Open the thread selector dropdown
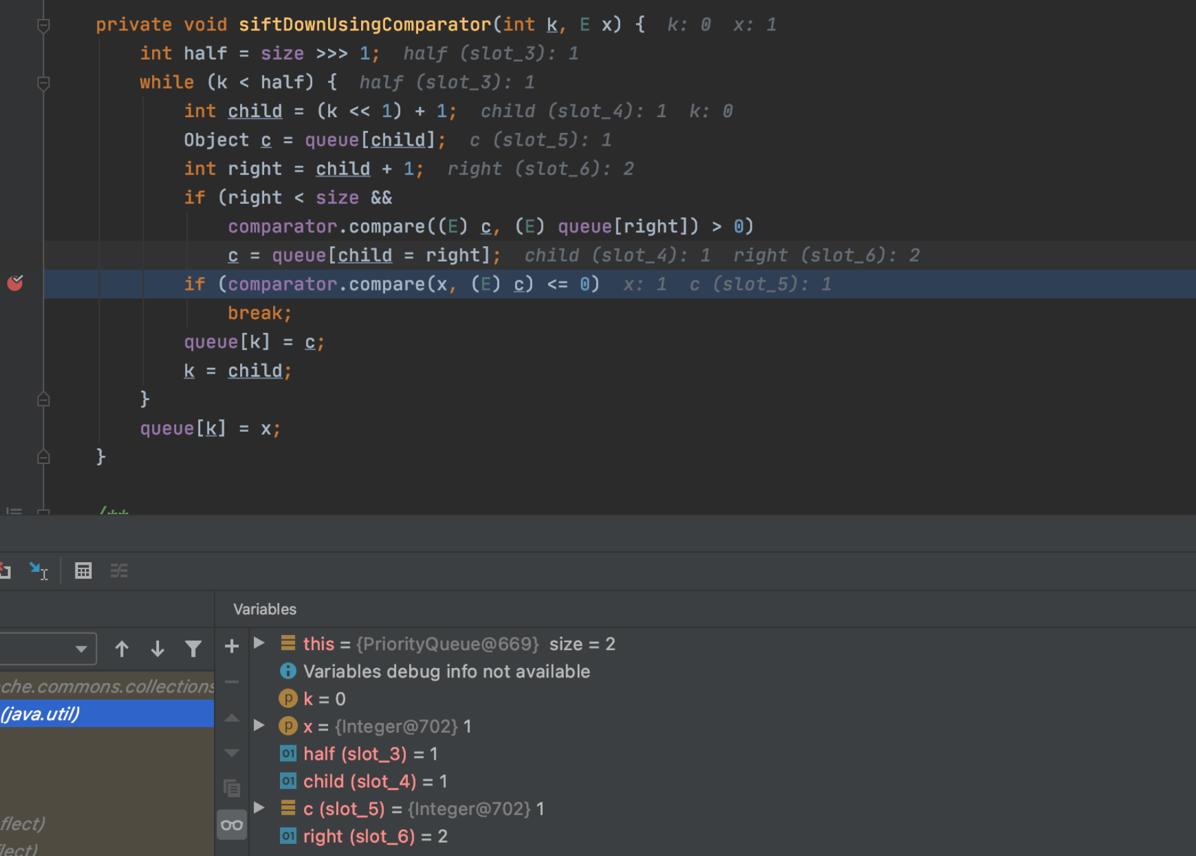This screenshot has width=1196, height=856. click(x=48, y=649)
